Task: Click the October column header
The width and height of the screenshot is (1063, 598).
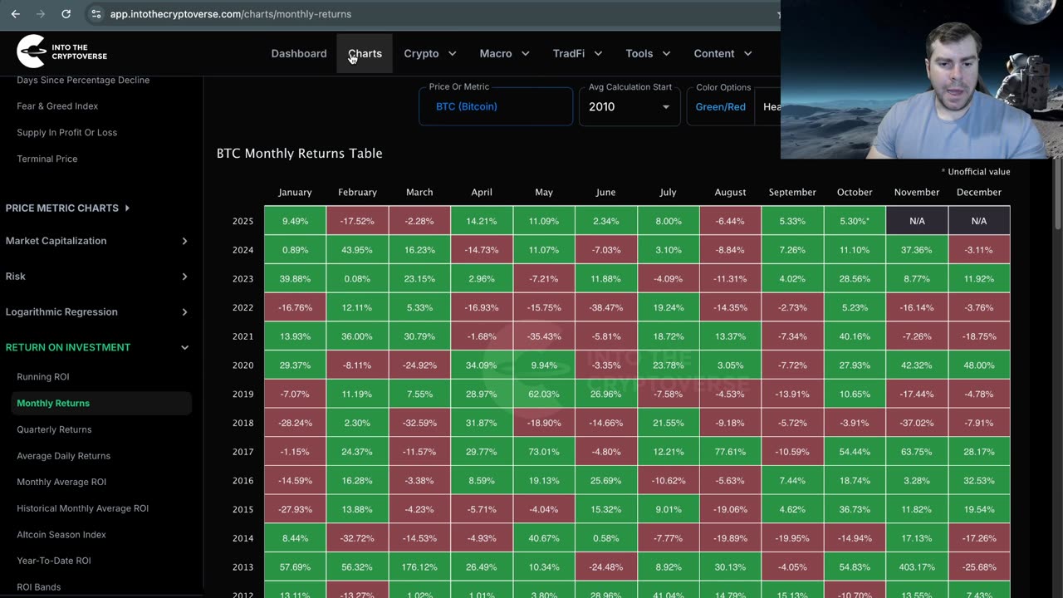Action: (x=855, y=192)
